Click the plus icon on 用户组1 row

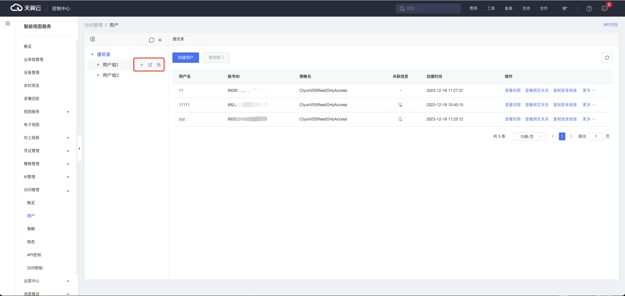tap(142, 65)
